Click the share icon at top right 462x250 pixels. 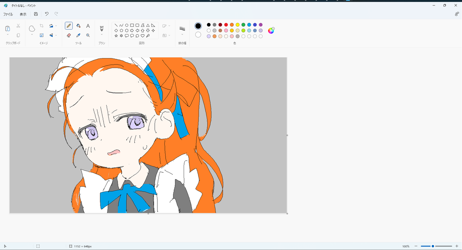pyautogui.click(x=457, y=14)
